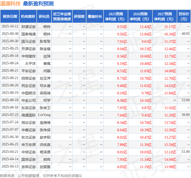Select the 覆盖时长 column header
Image resolution: width=191 pixels, height=178 pixels.
[95, 17]
